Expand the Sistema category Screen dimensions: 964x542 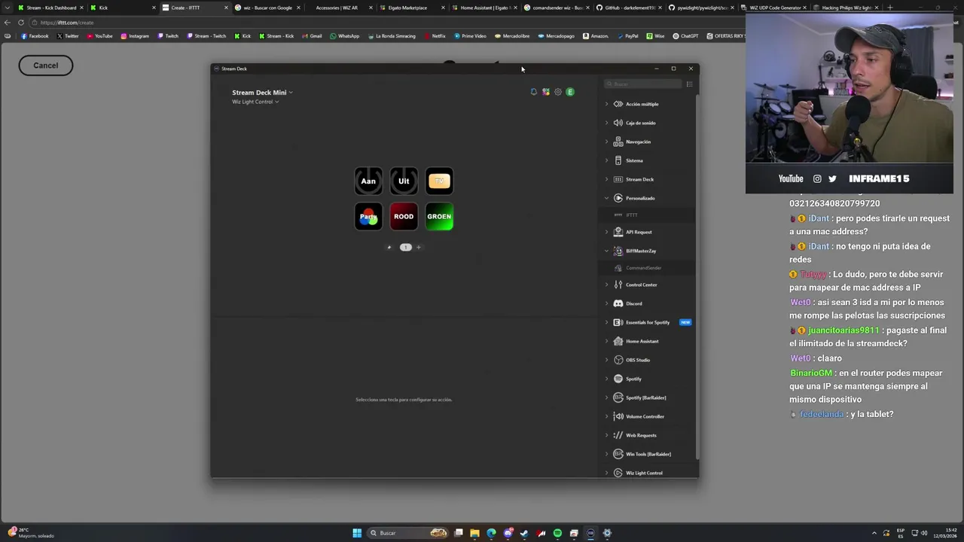click(607, 160)
